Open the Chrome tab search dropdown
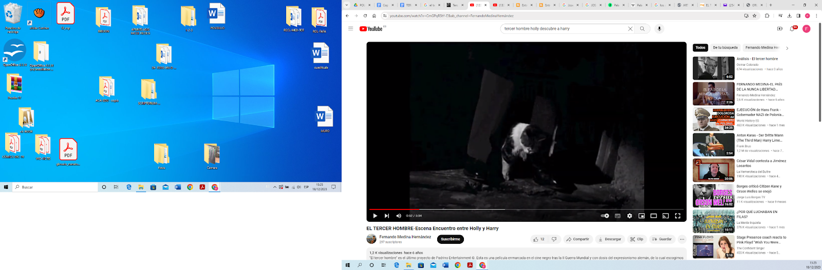 pyautogui.click(x=347, y=5)
